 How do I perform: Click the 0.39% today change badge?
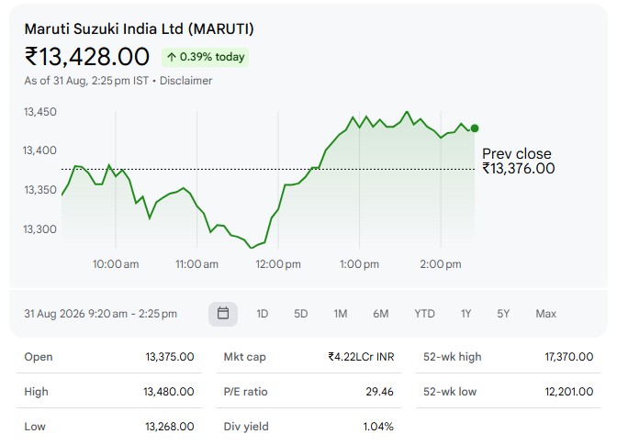205,57
